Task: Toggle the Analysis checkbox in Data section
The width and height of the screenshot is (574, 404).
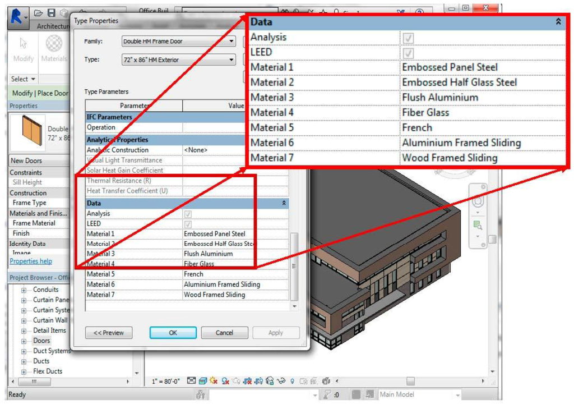Action: [x=189, y=214]
